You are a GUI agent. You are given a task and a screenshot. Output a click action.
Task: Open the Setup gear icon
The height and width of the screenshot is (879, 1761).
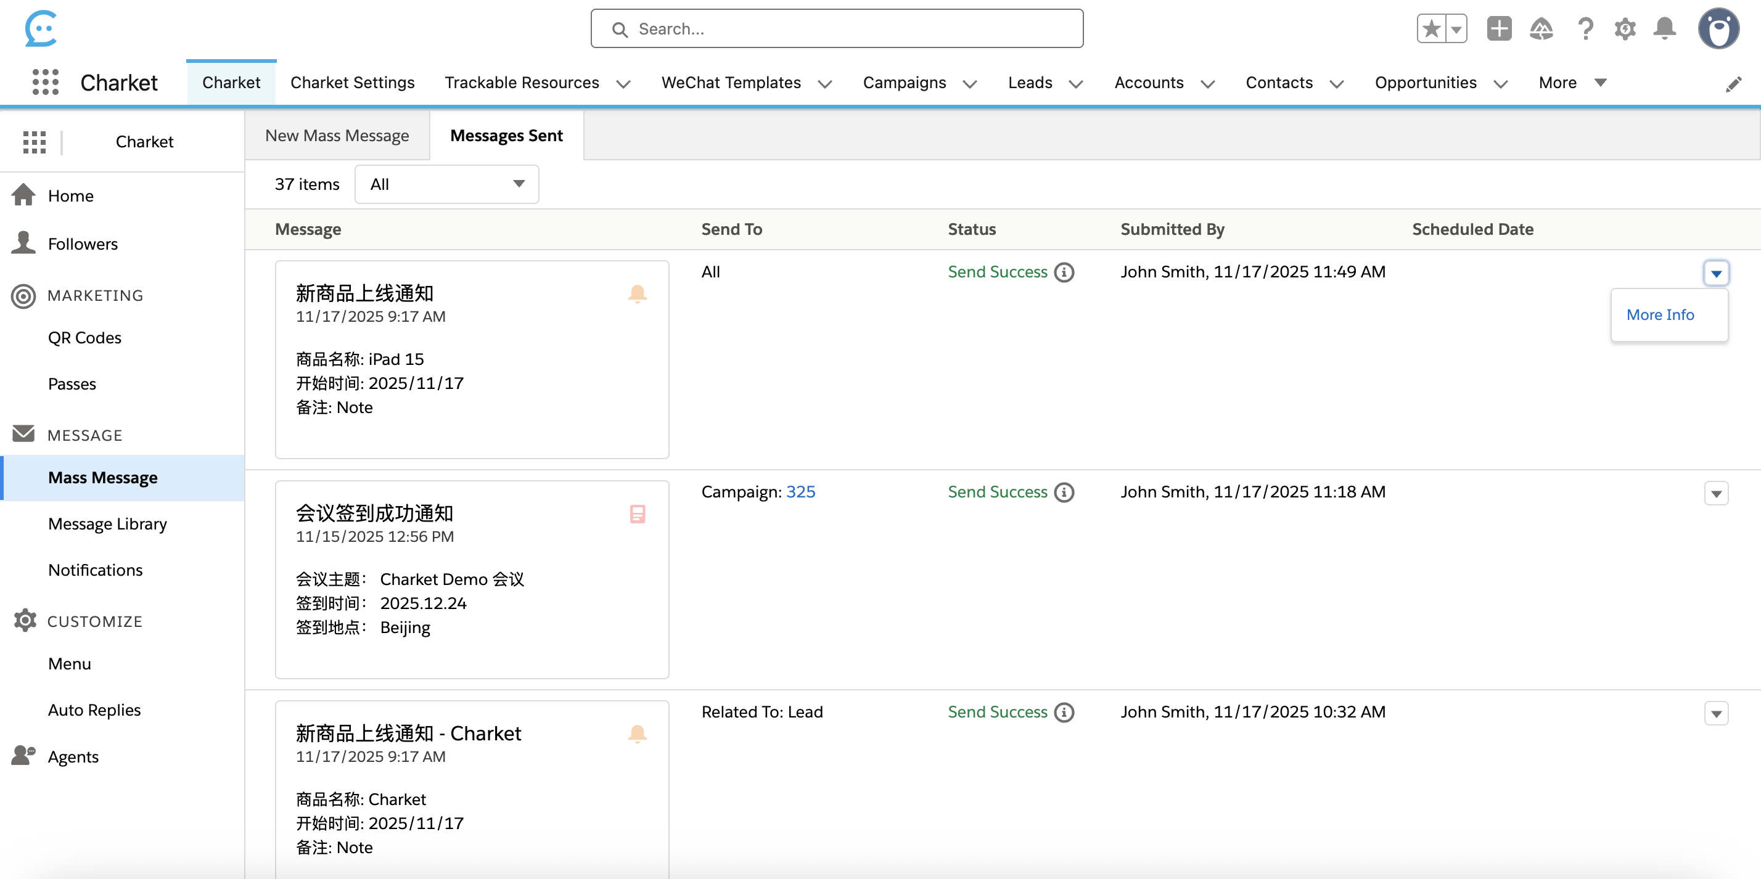[1625, 29]
